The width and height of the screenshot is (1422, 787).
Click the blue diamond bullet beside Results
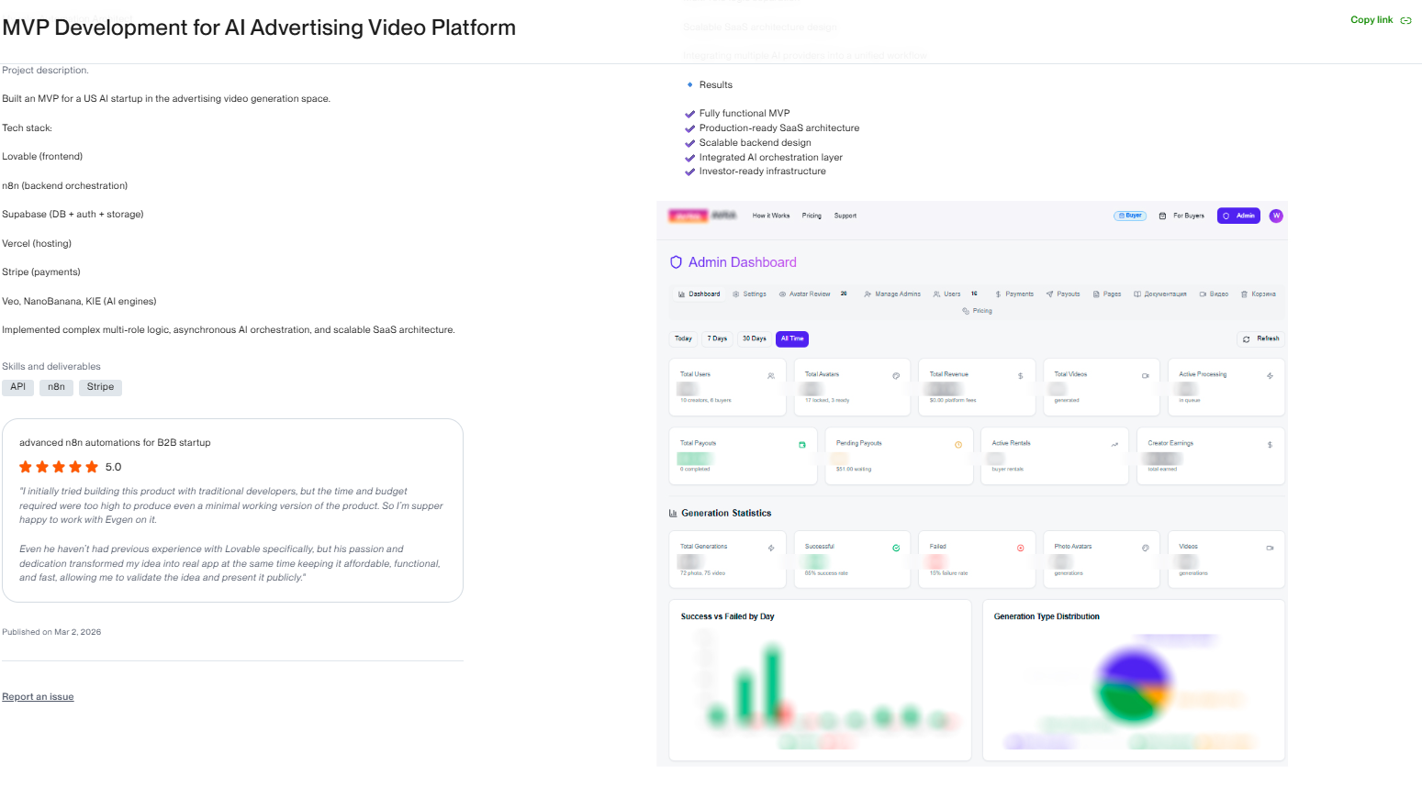(690, 84)
